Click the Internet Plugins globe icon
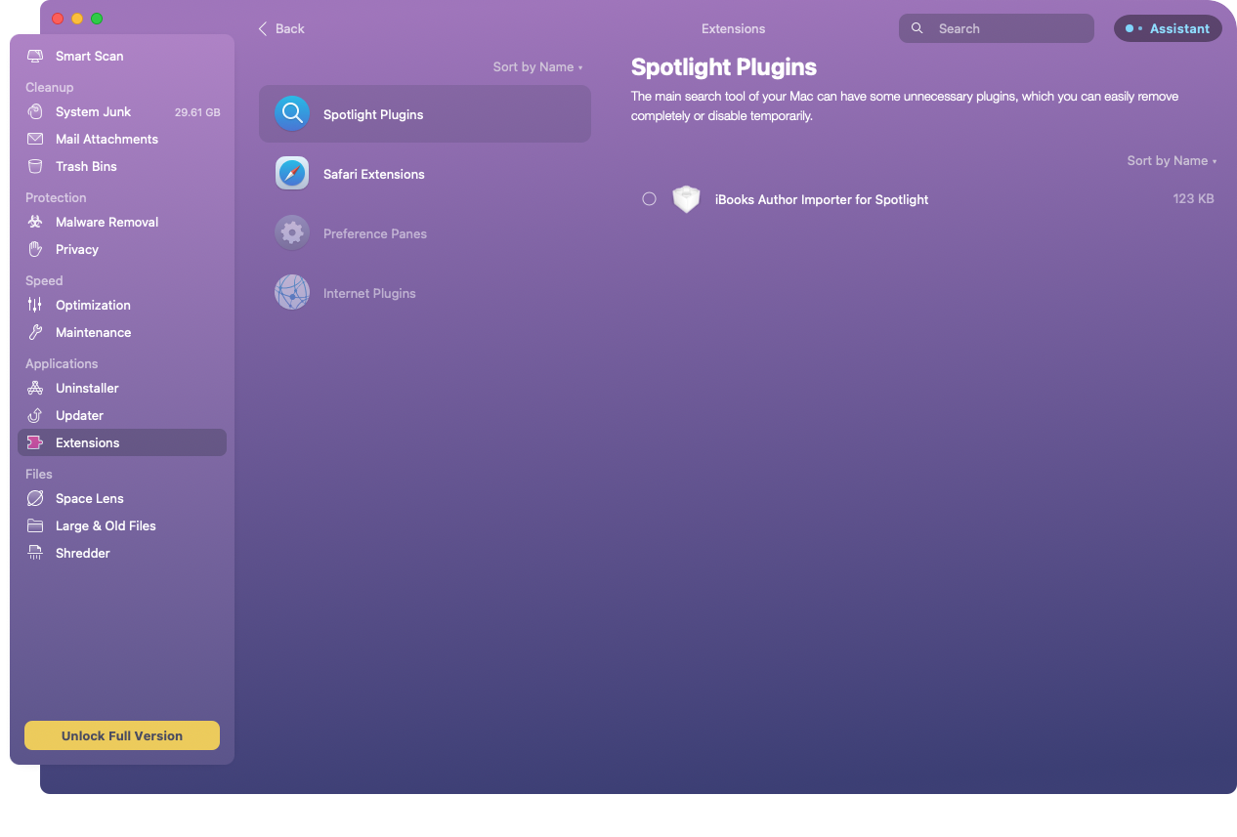 292,293
